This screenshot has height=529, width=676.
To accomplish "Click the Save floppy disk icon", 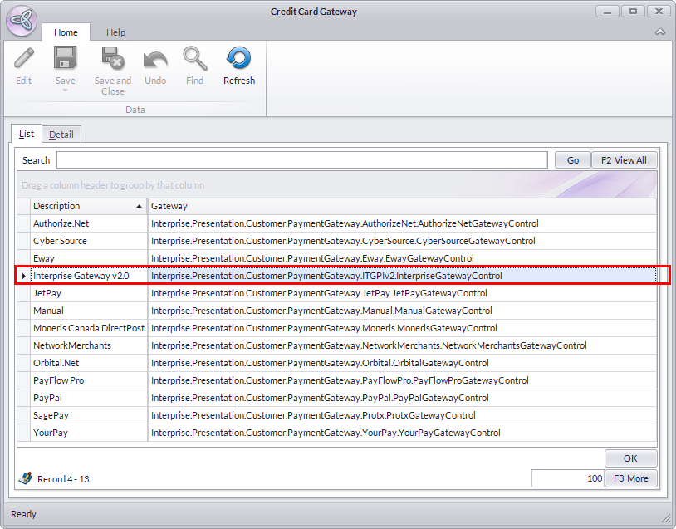I will point(65,58).
